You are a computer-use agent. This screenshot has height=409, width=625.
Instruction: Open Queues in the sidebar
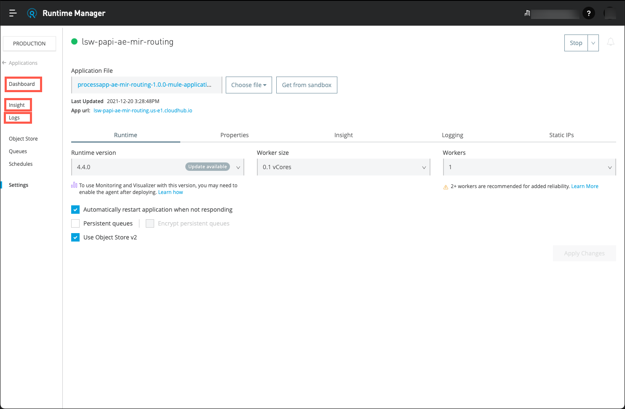point(18,151)
